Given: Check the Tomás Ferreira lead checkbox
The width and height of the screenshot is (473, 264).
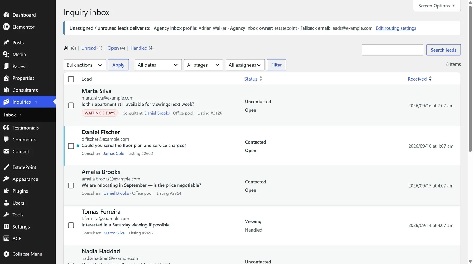Looking at the screenshot, I should click(x=71, y=225).
